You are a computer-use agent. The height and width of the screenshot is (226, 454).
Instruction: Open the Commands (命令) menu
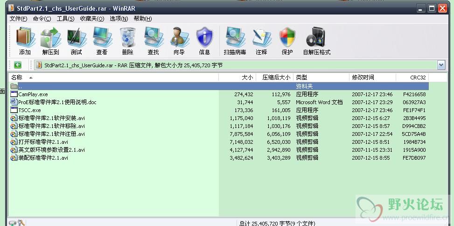(x=42, y=19)
